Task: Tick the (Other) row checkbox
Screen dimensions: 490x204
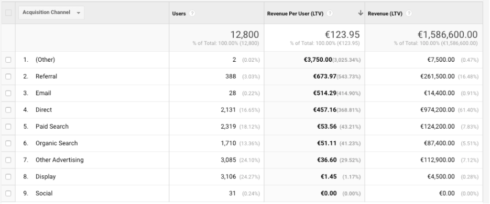Action: coord(8,60)
